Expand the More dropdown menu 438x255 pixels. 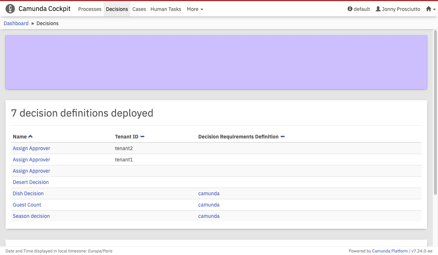pyautogui.click(x=195, y=9)
